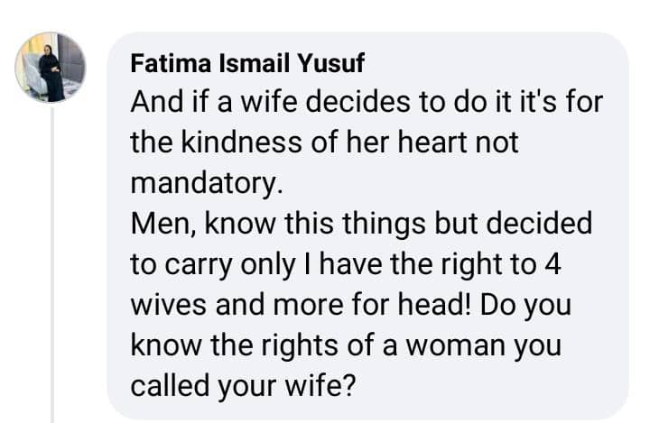
Task: Click the word "Ismail" in the commenter name
Action: click(254, 63)
